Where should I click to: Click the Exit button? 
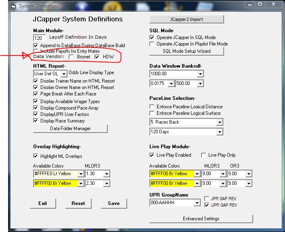pos(43,203)
